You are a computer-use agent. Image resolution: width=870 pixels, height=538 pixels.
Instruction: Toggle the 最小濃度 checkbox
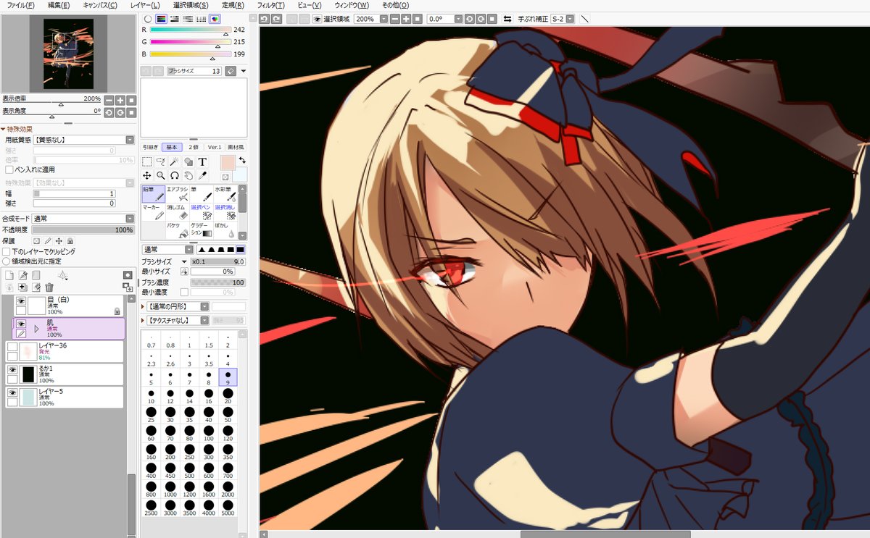pos(184,292)
